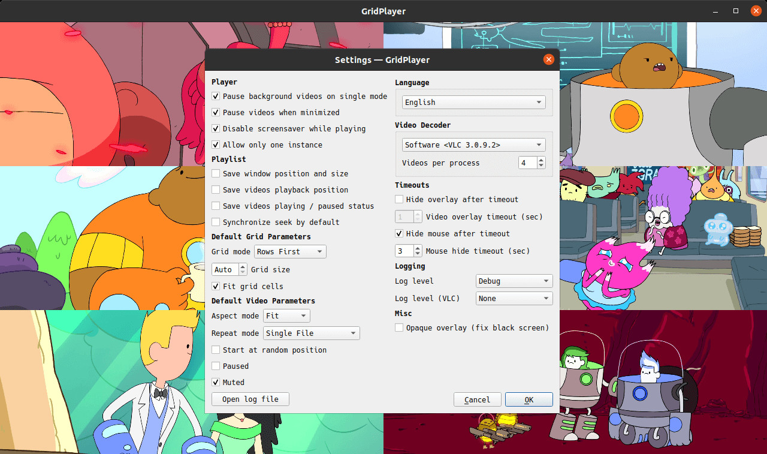
Task: Confirm settings with OK button
Action: click(529, 399)
